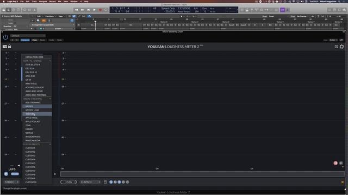Toggle the fourth graph circle button
Screen dimensions: 348x195
(x=123, y=182)
